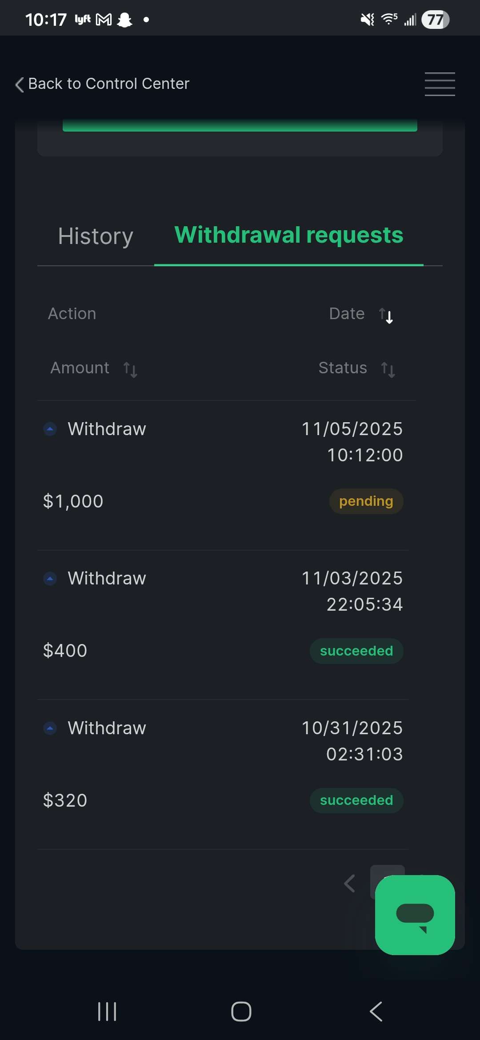Tap the Android home button
480x1040 pixels.
(x=241, y=1012)
